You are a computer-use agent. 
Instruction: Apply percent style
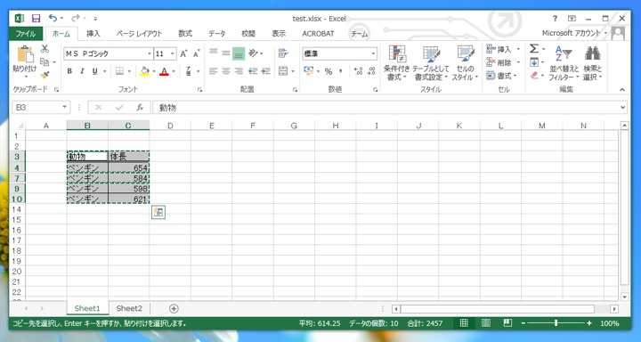329,71
